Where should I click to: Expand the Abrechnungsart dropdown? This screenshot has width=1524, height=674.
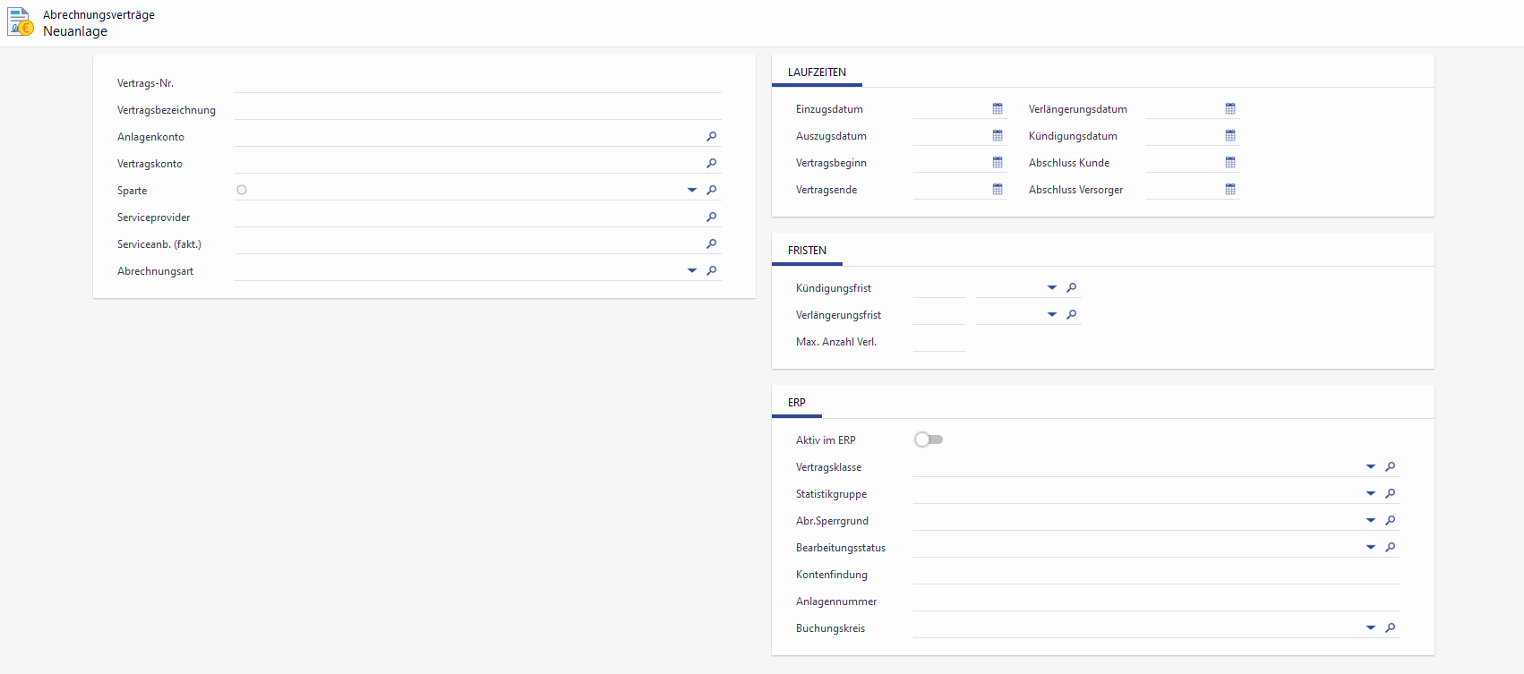click(691, 271)
